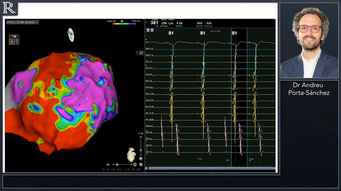The image size is (341, 191).
Task: Click the RV 13-14 channel label
Action: click(x=150, y=100)
